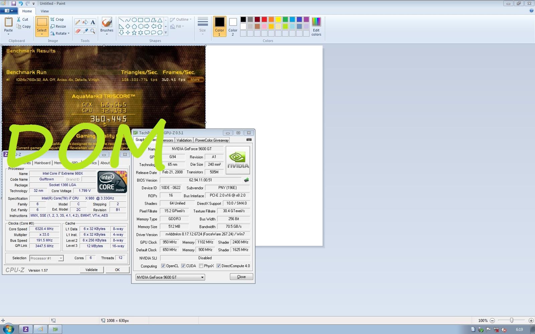
Task: Choose the Text tool in Paint
Action: (93, 22)
